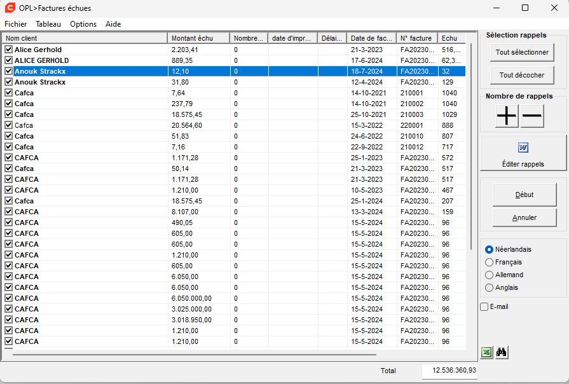Click the minus icon to decrease reminder count
Image resolution: width=569 pixels, height=384 pixels.
[532, 116]
